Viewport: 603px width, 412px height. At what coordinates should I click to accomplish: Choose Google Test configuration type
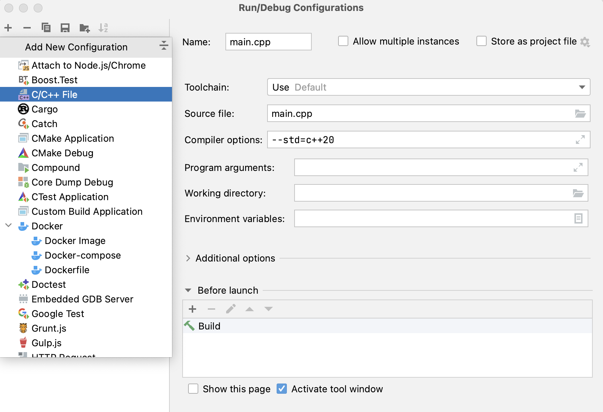(58, 314)
